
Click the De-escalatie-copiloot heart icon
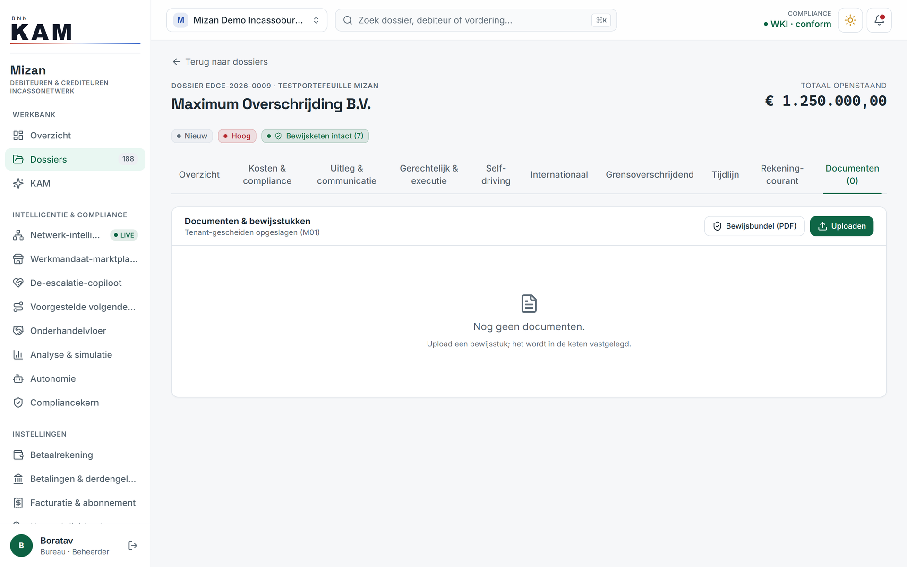click(18, 283)
